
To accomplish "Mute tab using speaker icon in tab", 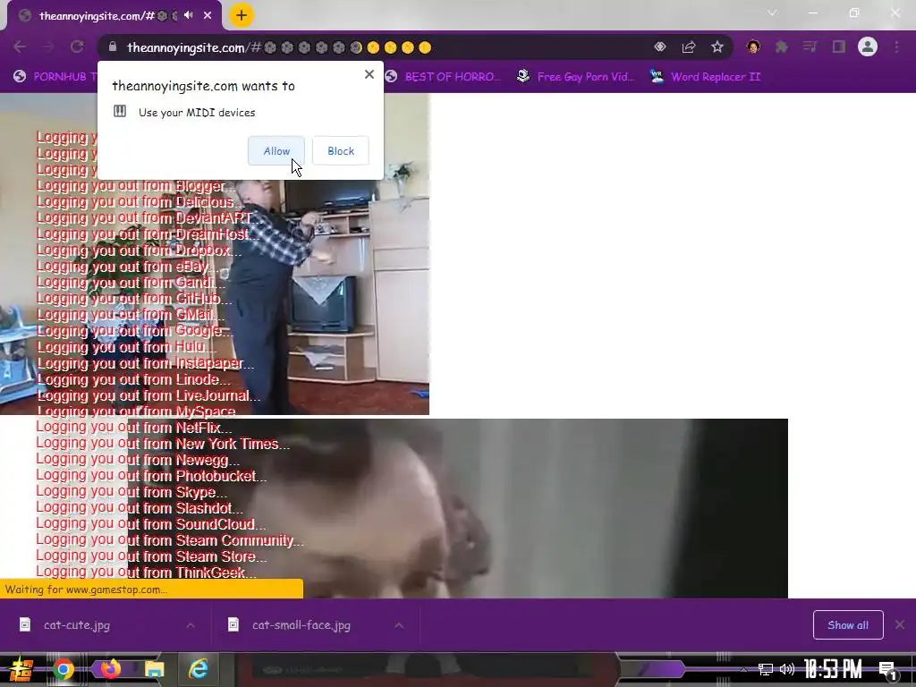I will [188, 15].
